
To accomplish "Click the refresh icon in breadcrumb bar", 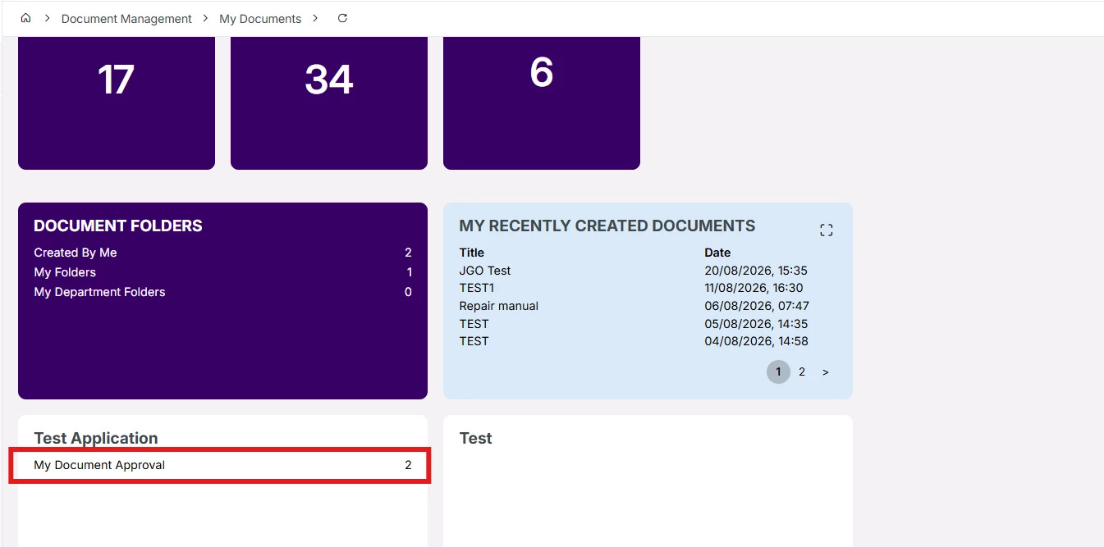I will 342,18.
